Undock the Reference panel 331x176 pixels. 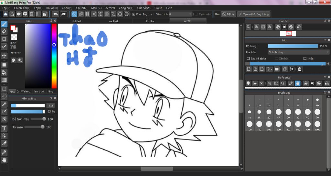point(325,77)
